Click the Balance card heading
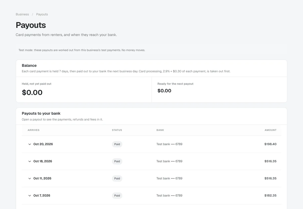This screenshot has height=209, width=303. click(29, 66)
